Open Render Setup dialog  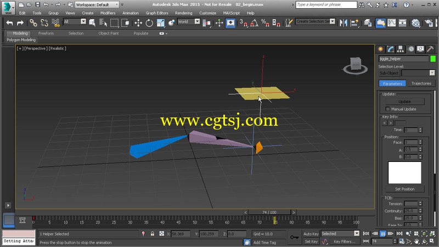(429, 23)
